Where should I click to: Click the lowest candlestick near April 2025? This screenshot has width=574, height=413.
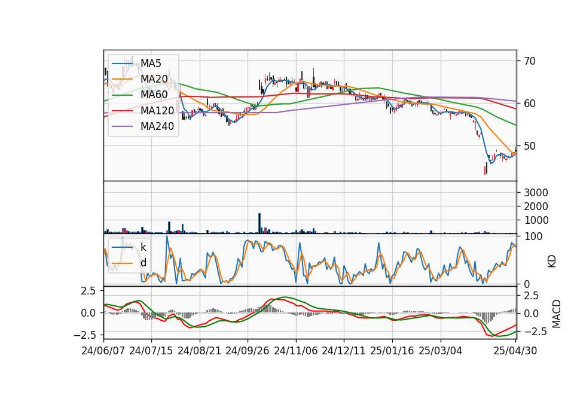click(486, 169)
